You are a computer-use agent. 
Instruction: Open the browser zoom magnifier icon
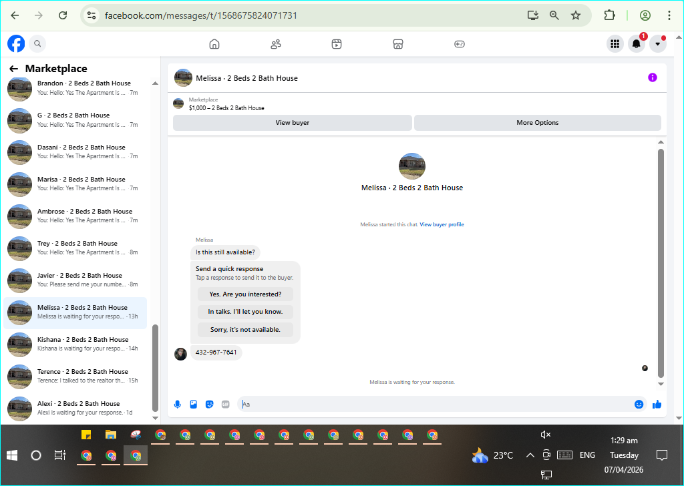(554, 15)
